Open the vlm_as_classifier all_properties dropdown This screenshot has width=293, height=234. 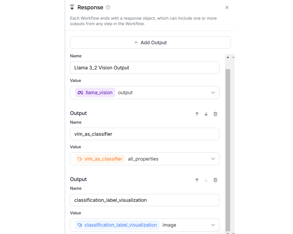point(213,159)
